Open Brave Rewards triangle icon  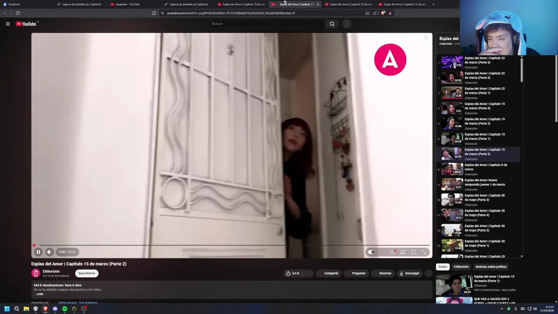390,13
